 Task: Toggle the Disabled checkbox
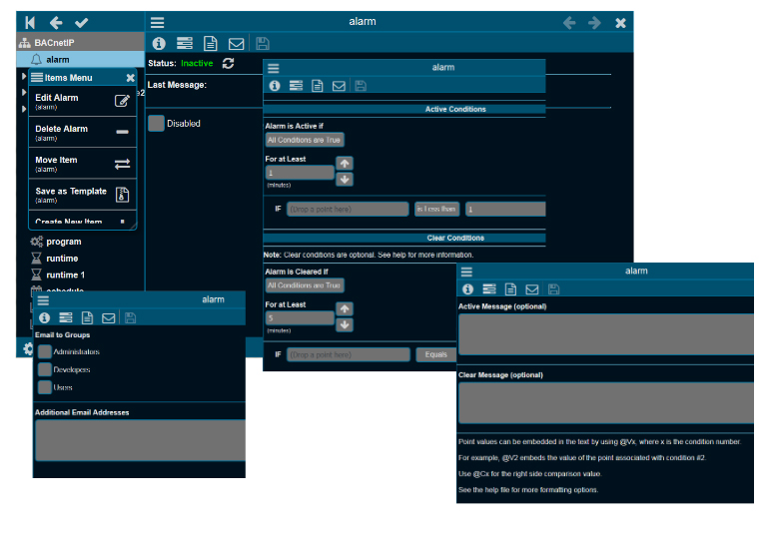(156, 123)
